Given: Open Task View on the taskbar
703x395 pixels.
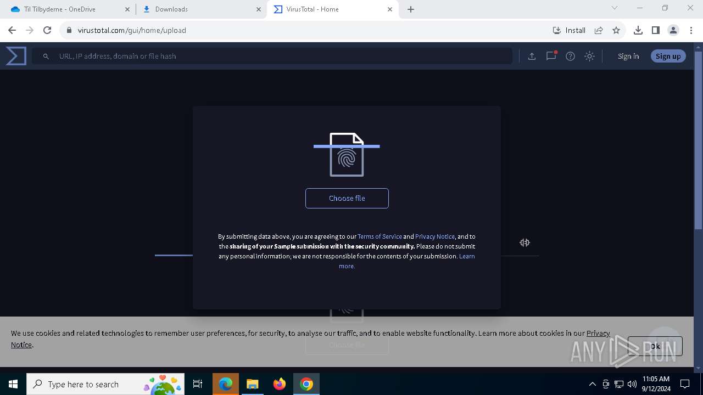Looking at the screenshot, I should pyautogui.click(x=198, y=384).
